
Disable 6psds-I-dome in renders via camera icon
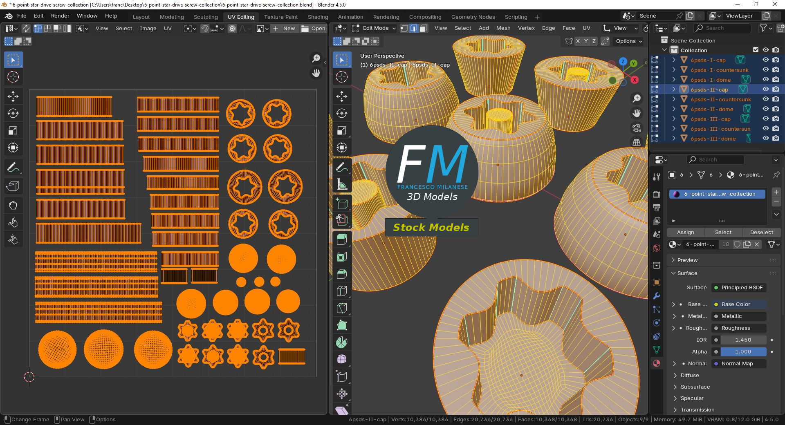point(776,80)
